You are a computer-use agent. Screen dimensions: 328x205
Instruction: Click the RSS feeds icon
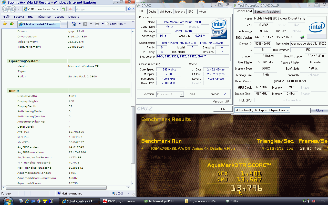pyautogui.click(x=85, y=24)
